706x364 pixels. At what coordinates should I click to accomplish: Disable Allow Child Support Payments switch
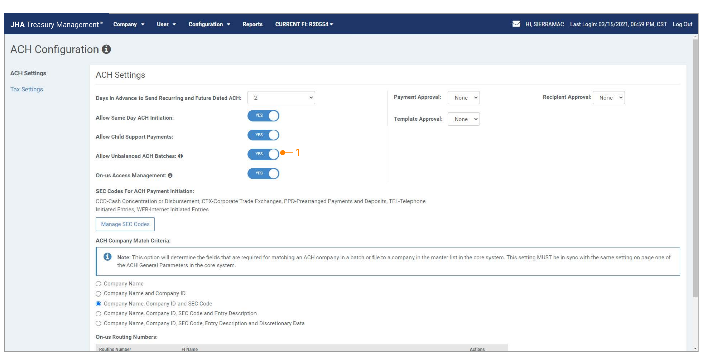[263, 135]
